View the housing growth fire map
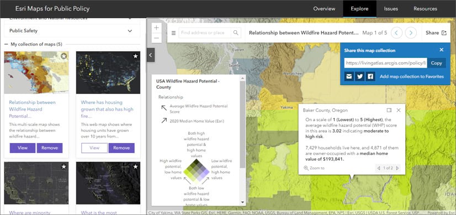The width and height of the screenshot is (456, 215). click(94, 148)
